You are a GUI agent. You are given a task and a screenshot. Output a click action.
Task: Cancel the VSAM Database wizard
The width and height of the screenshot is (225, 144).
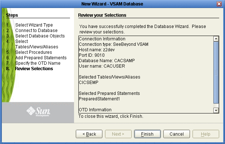point(176,134)
